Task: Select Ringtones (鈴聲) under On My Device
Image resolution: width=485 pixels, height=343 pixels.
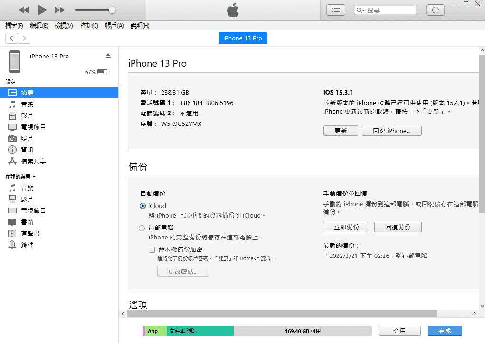Action: (27, 245)
